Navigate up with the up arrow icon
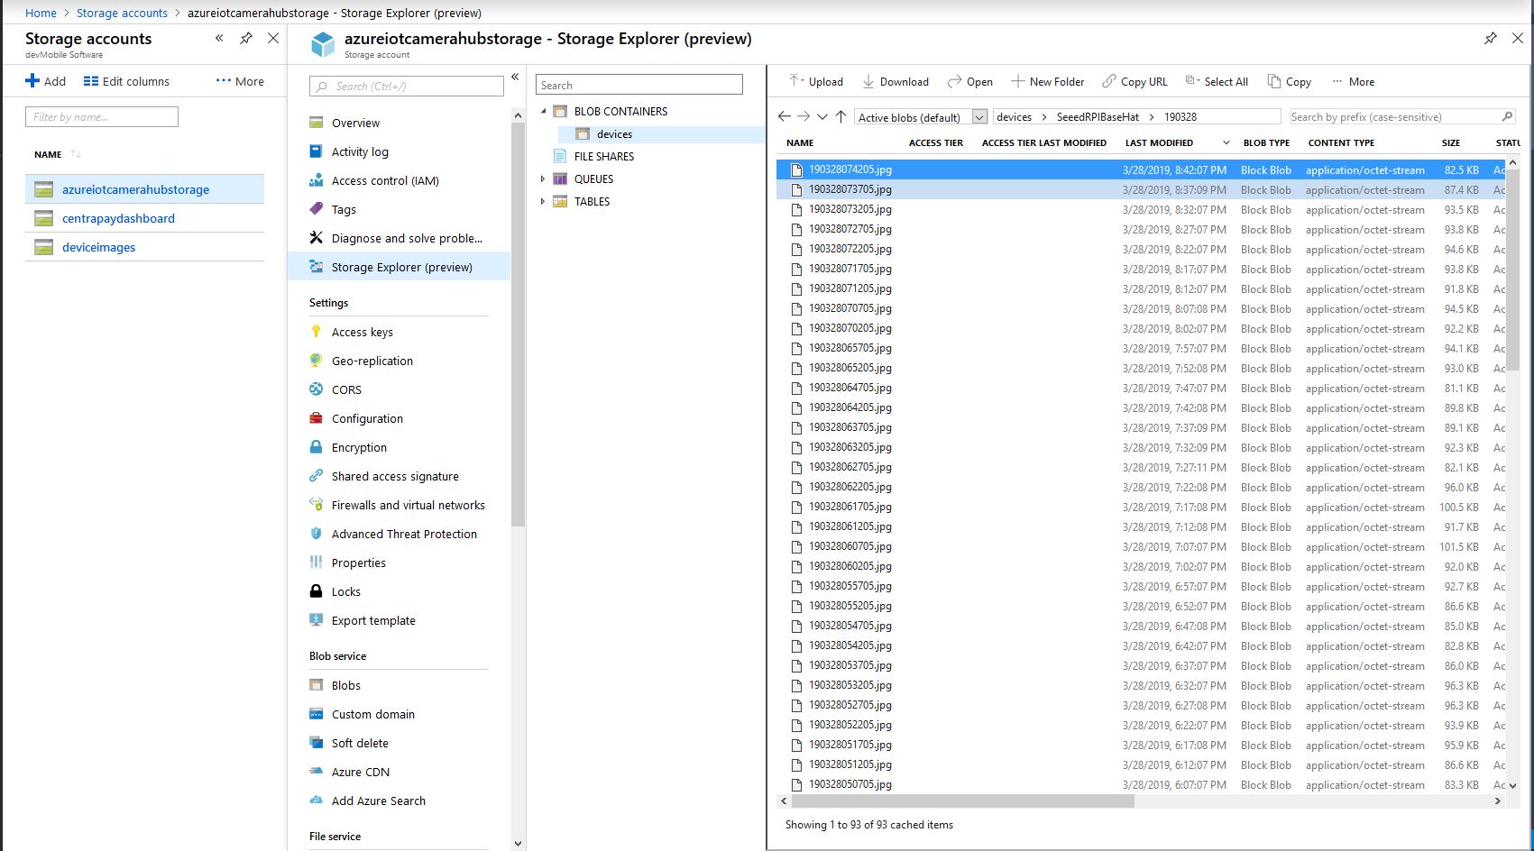 coord(840,116)
